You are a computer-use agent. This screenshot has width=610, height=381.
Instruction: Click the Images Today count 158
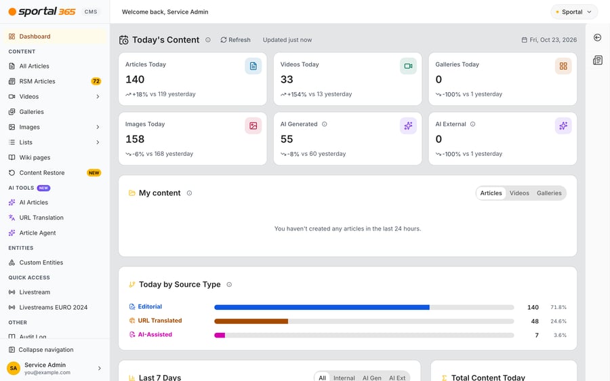[x=135, y=139]
